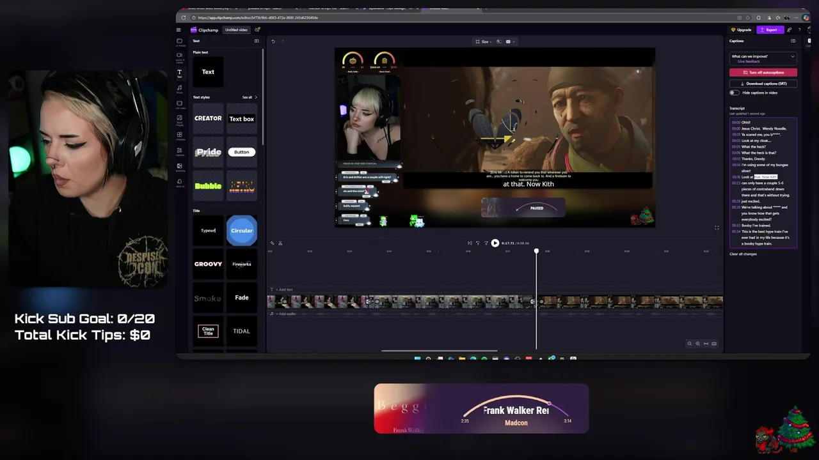Click the background fill toolbar icon
This screenshot has width=819, height=460.
(x=499, y=42)
